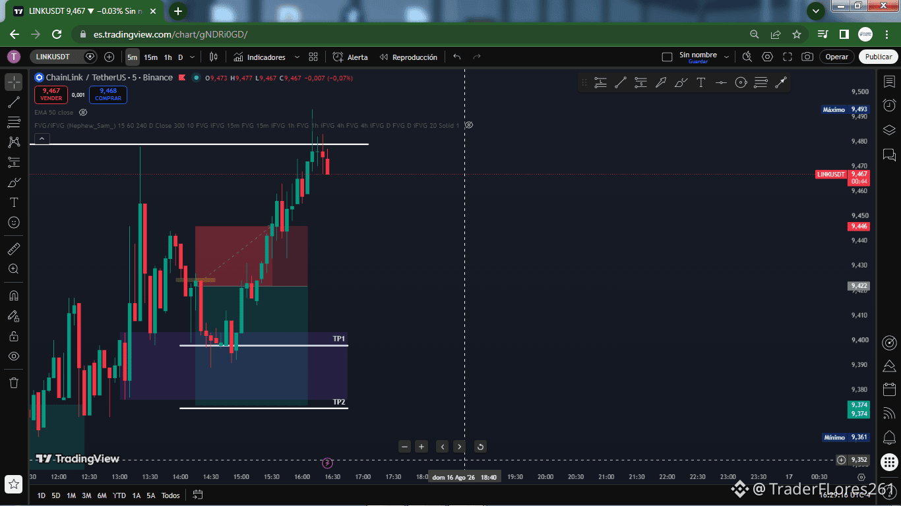
Task: Collapse the indicator legend arrow
Action: (42, 138)
